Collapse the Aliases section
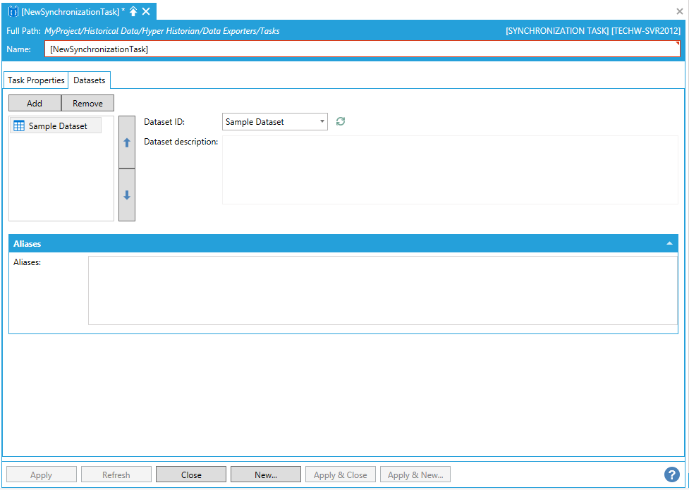This screenshot has height=490, width=689. (x=669, y=243)
